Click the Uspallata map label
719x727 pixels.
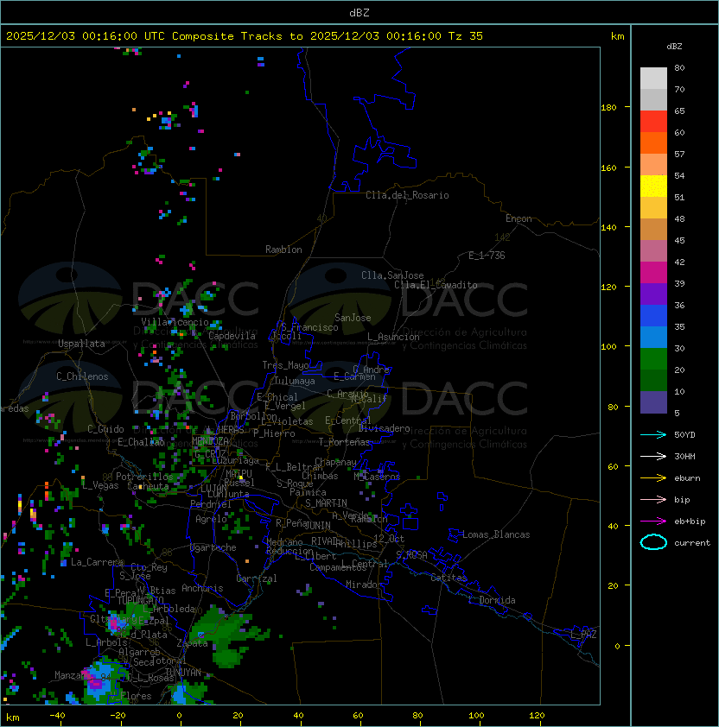click(81, 344)
